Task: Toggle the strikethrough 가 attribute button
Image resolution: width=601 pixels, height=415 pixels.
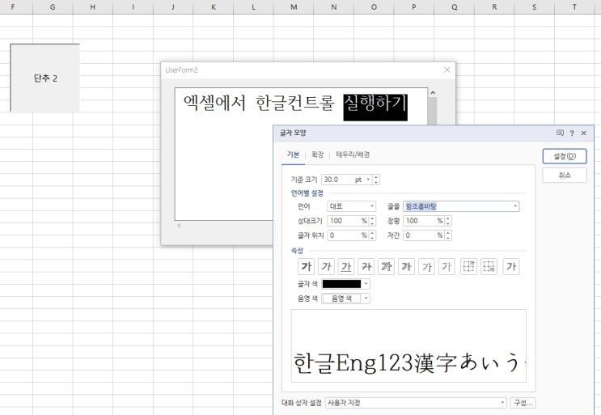Action: (x=366, y=266)
